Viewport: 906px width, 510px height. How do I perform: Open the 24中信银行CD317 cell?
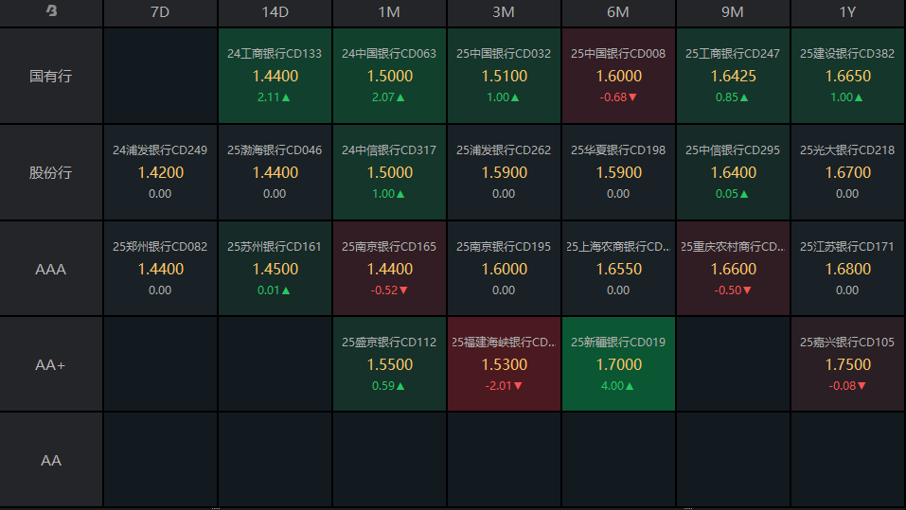pyautogui.click(x=389, y=172)
